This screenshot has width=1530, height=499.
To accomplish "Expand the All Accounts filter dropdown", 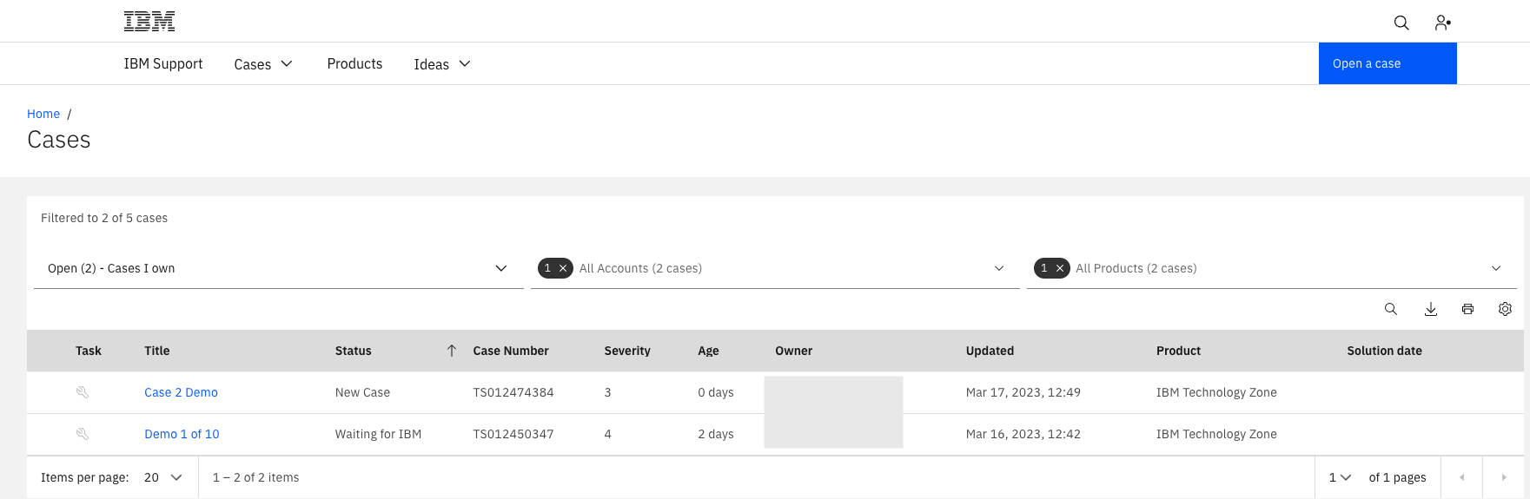I will coord(999,269).
